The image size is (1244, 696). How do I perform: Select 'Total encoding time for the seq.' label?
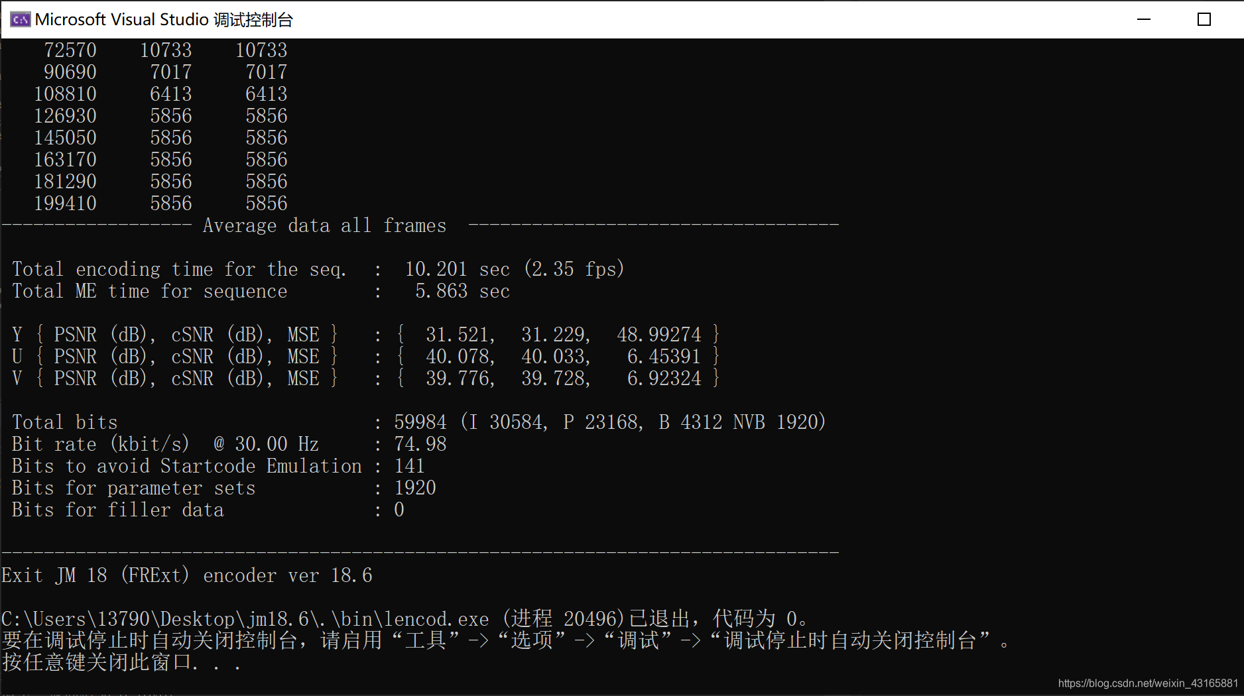click(179, 270)
